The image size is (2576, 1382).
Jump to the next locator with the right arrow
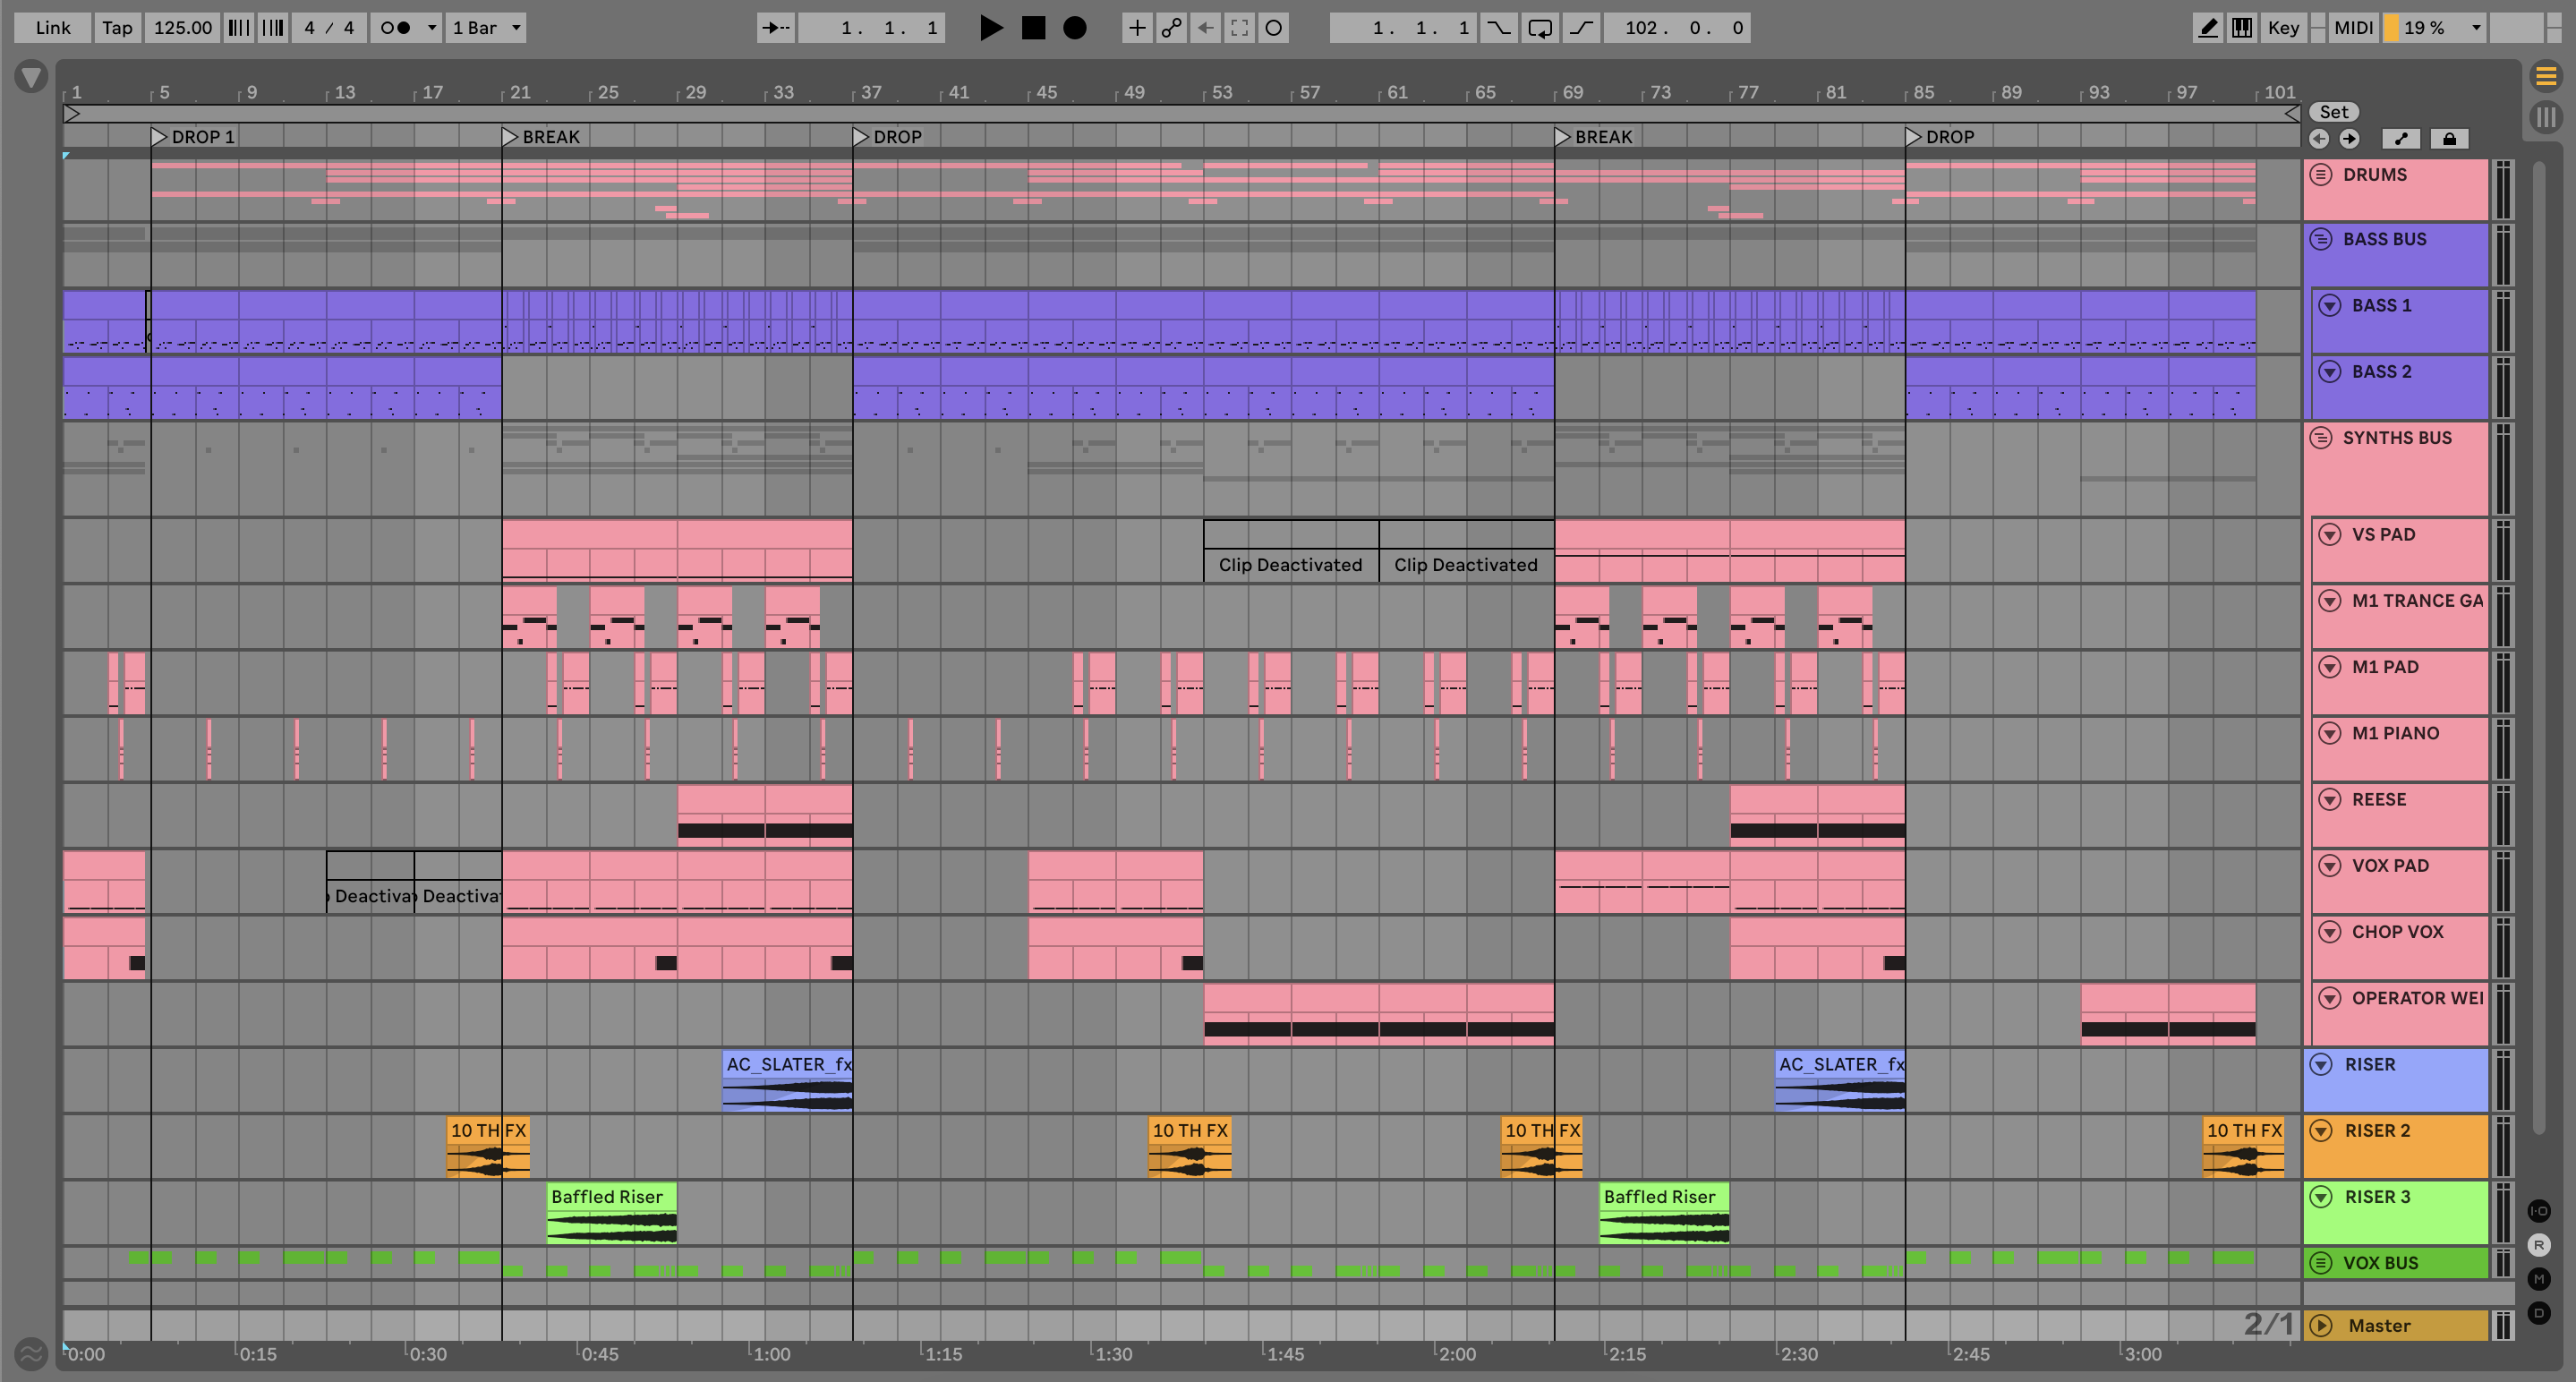pyautogui.click(x=2349, y=139)
